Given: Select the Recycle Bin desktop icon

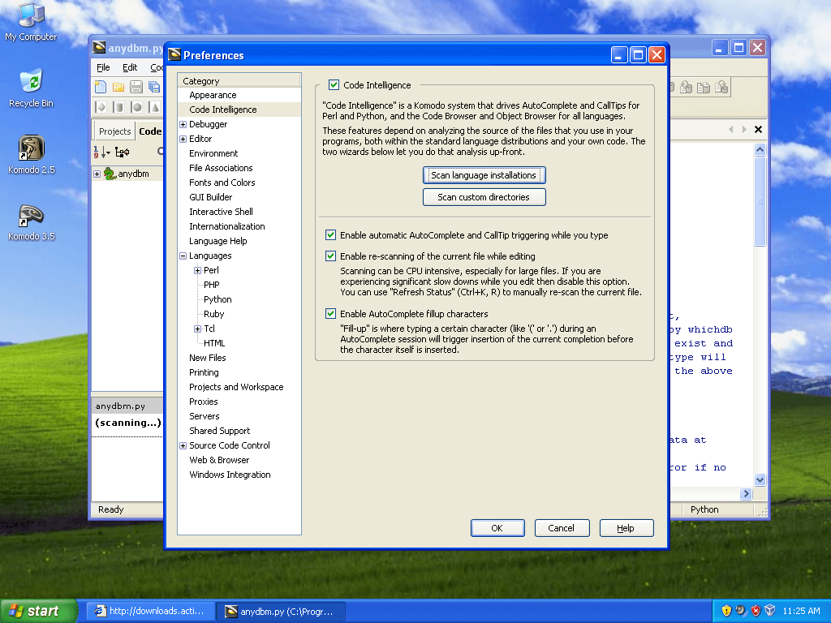Looking at the screenshot, I should [x=31, y=88].
